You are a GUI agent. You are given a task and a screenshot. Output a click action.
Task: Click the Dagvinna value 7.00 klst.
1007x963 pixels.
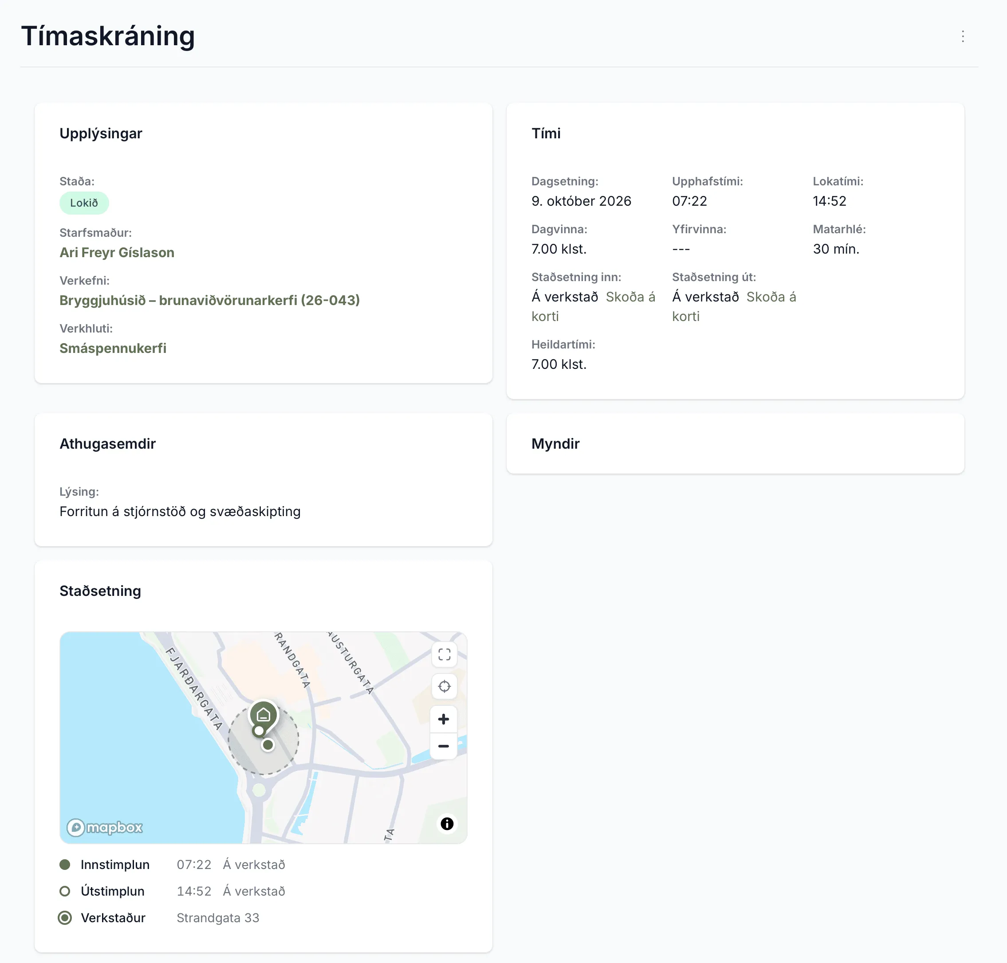click(559, 249)
